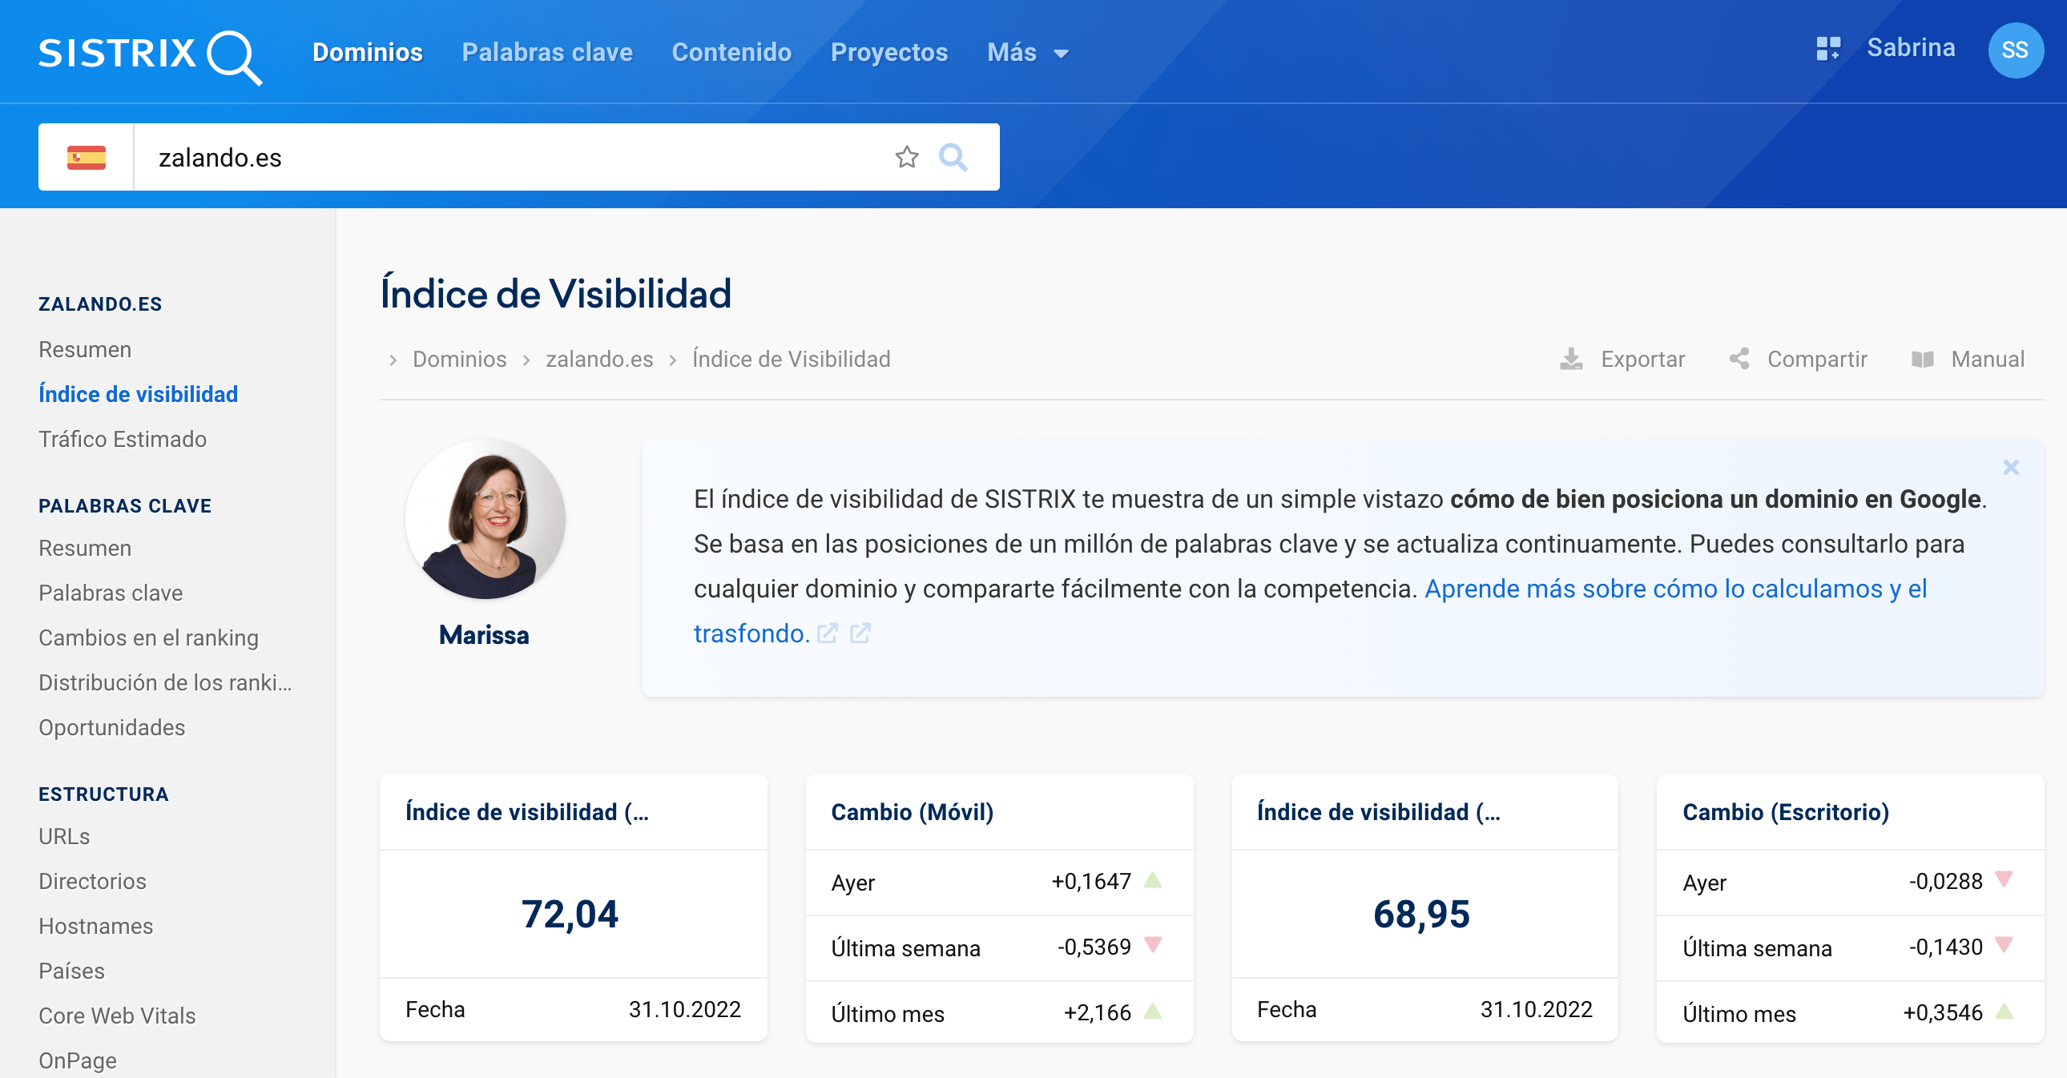This screenshot has height=1078, width=2067.
Task: Open the Proyectos top menu
Action: 889,53
